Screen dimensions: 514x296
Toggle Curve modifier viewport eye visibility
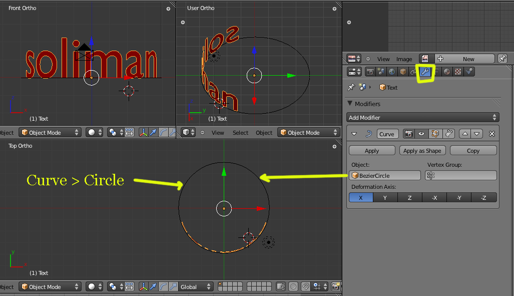[x=421, y=134]
